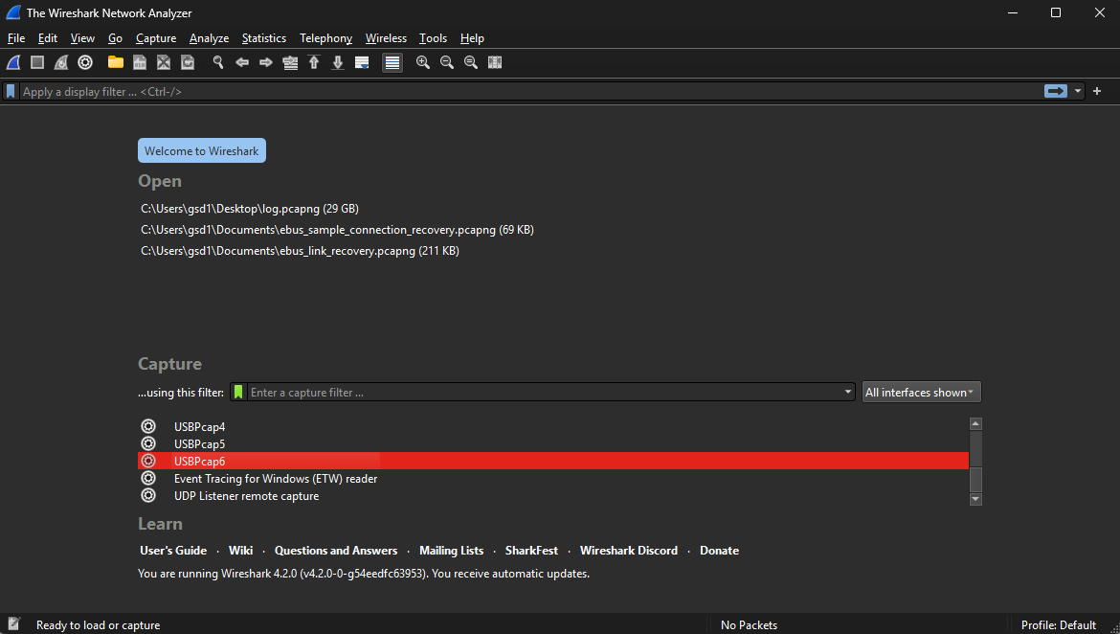Start capturing packets with the shark fin icon

tap(13, 63)
